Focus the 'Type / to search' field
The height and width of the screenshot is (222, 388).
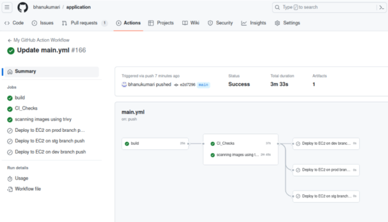(329, 7)
